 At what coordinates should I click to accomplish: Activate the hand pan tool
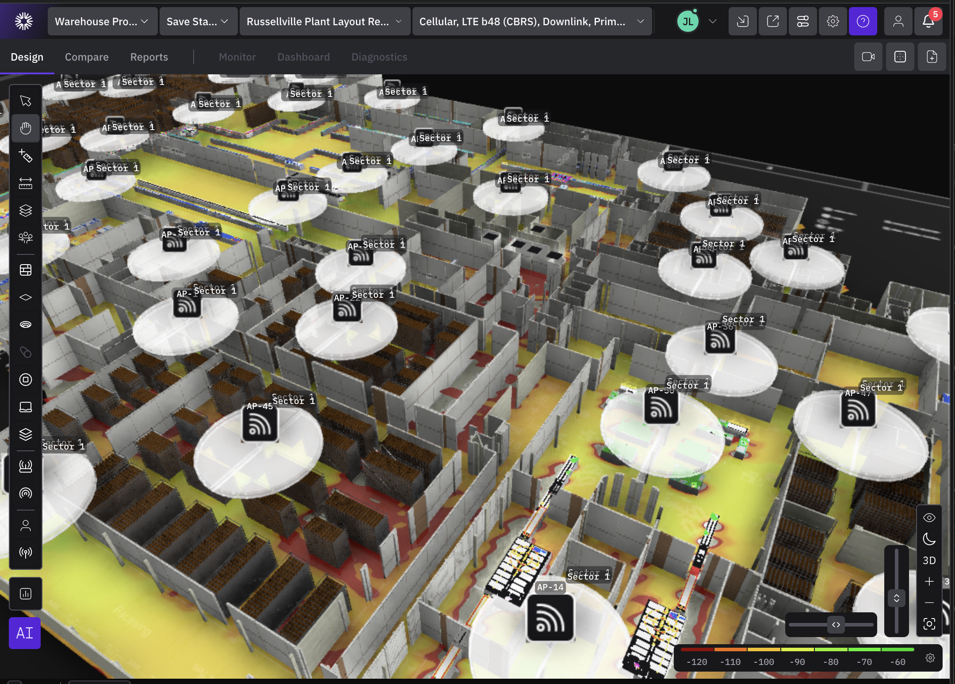26,128
